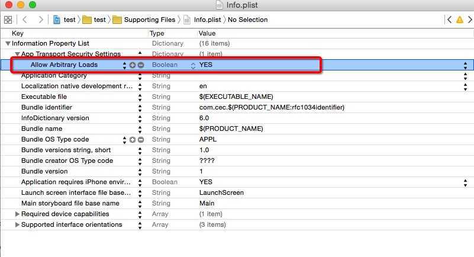
Task: Click the Key column header
Action: 18,34
